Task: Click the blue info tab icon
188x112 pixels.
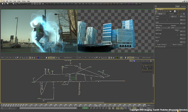Action: (184, 14)
